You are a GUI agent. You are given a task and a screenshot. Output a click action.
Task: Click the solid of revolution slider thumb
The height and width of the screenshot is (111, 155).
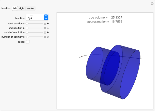click(27, 32)
